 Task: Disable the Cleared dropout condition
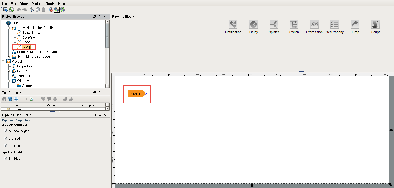(6, 138)
